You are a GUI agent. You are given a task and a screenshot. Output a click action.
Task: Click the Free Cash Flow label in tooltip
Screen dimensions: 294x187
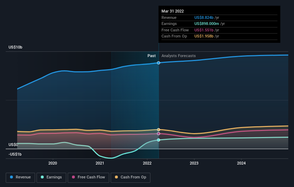[175, 30]
